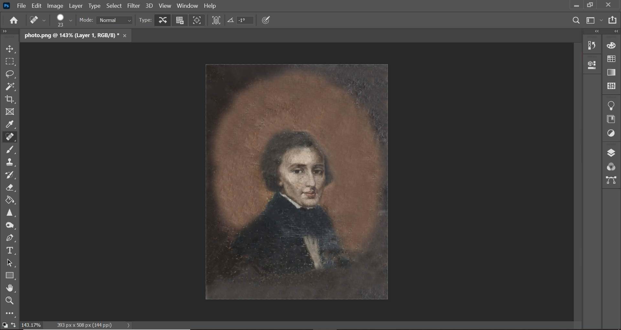
Task: Swap foreground and background colors
Action: pos(14,325)
